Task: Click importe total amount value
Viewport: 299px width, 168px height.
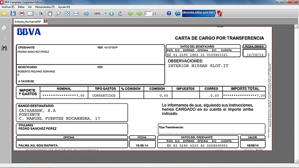Action: click(x=244, y=96)
